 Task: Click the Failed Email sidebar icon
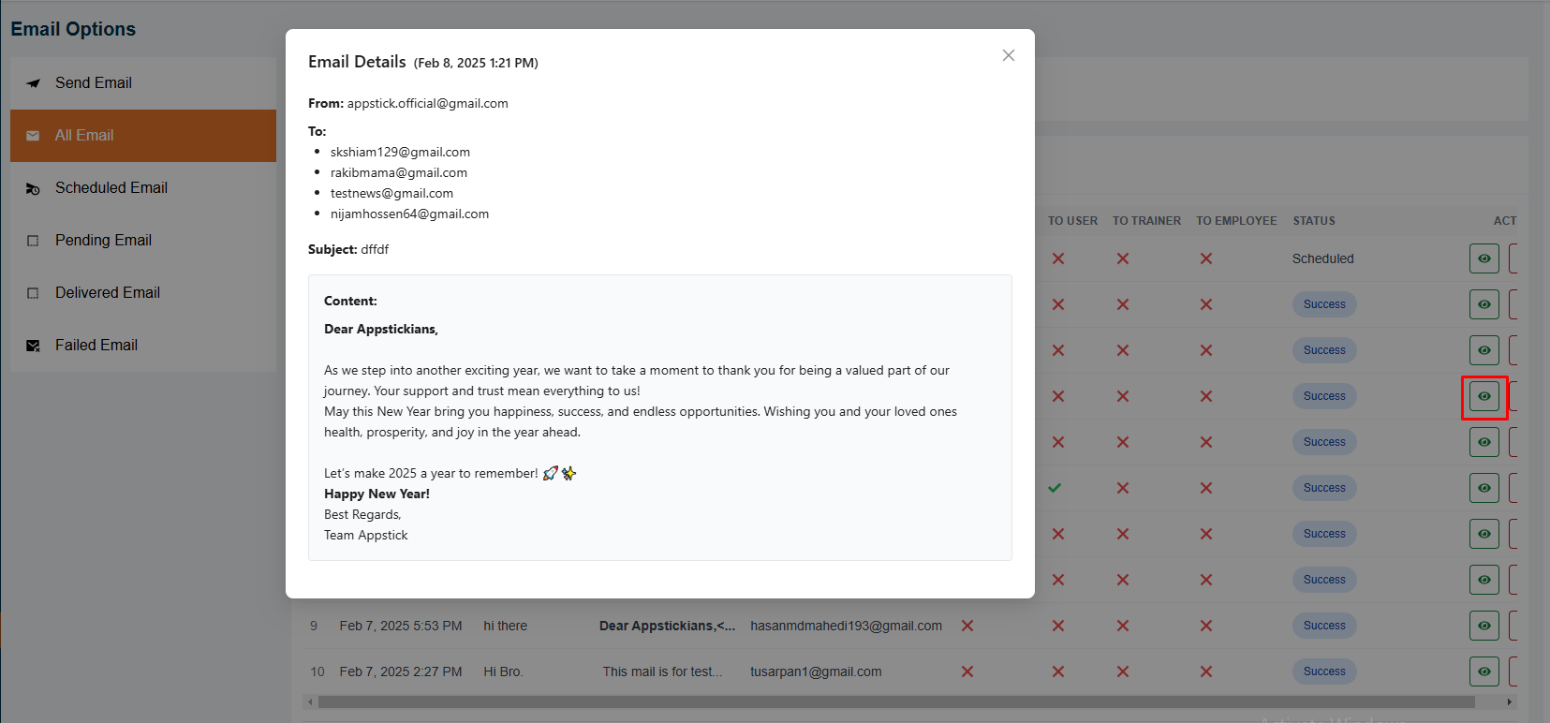[33, 346]
